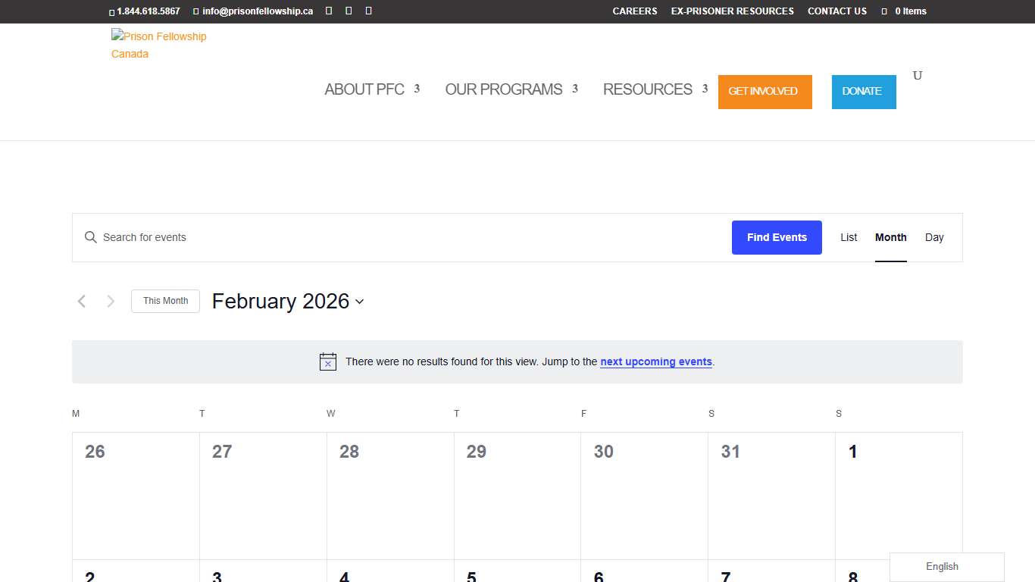Open the YouTube social media icon
This screenshot has width=1035, height=582.
coord(368,11)
